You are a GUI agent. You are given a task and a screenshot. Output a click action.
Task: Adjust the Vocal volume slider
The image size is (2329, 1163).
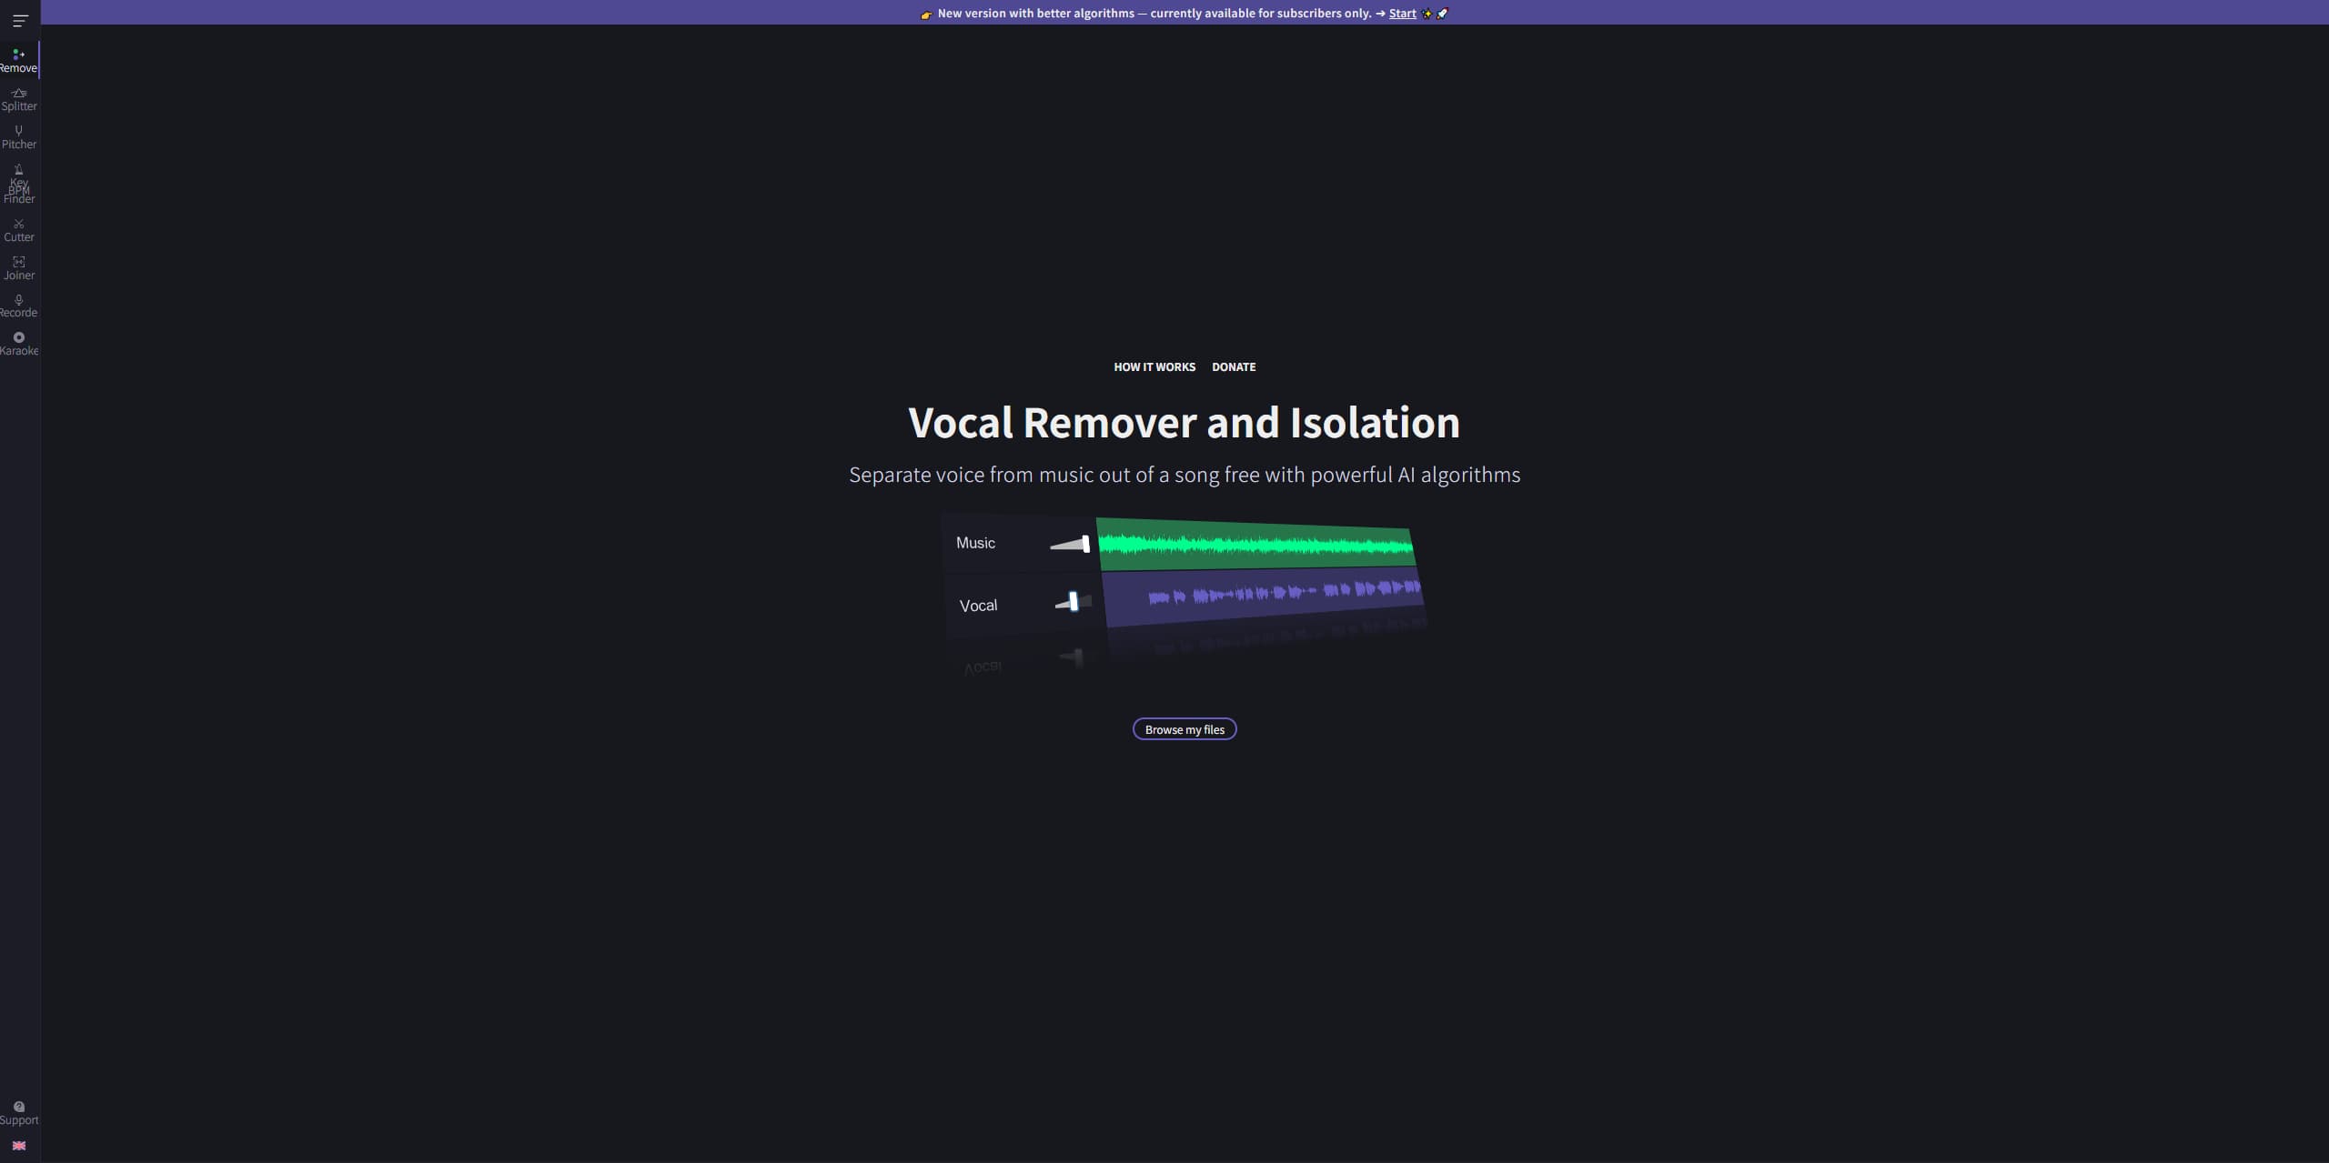coord(1074,600)
